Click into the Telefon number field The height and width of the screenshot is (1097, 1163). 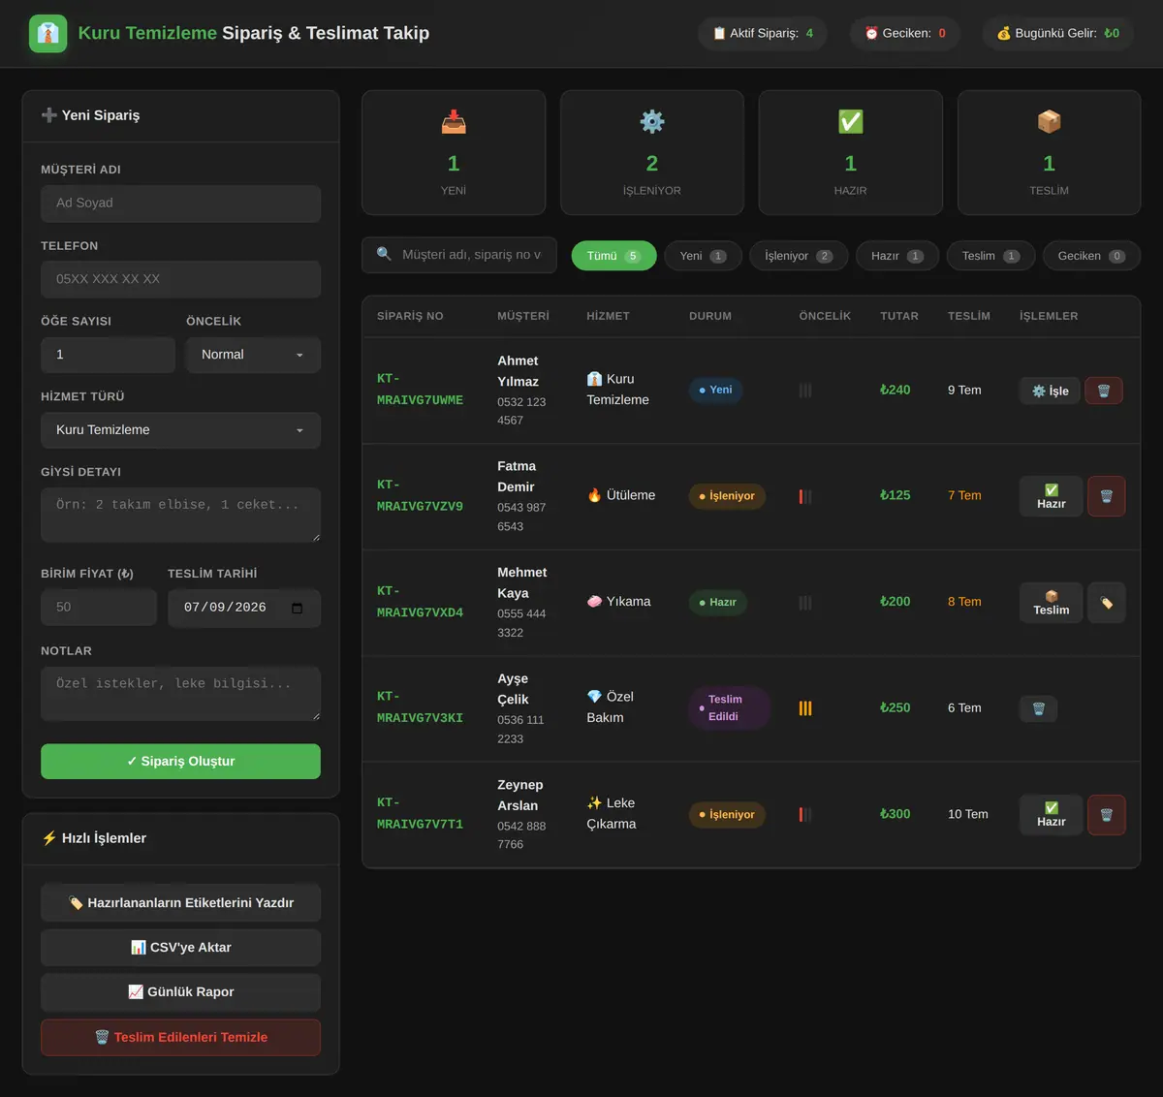180,279
